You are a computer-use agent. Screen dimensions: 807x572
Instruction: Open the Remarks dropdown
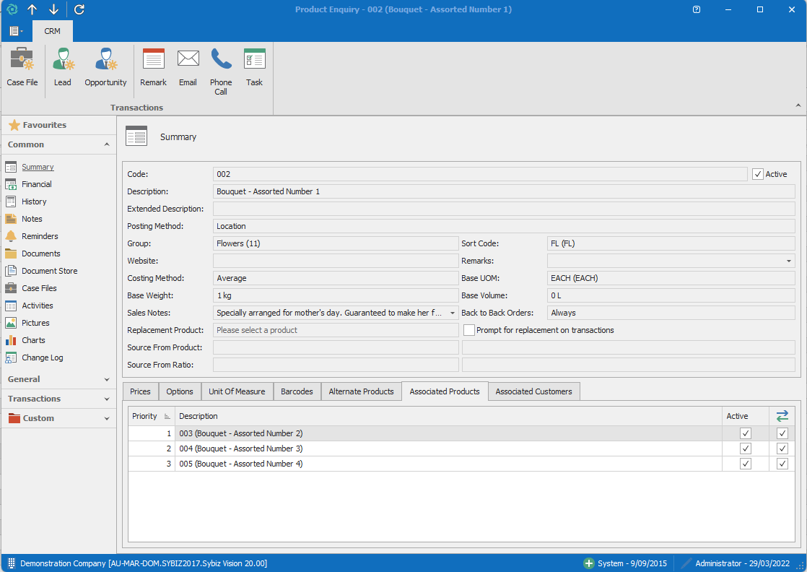click(x=788, y=261)
